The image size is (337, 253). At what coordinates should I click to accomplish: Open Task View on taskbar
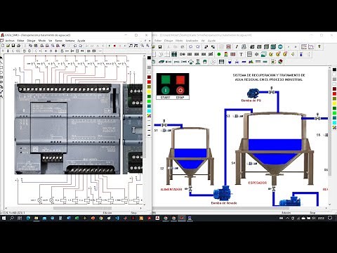pyautogui.click(x=20, y=218)
